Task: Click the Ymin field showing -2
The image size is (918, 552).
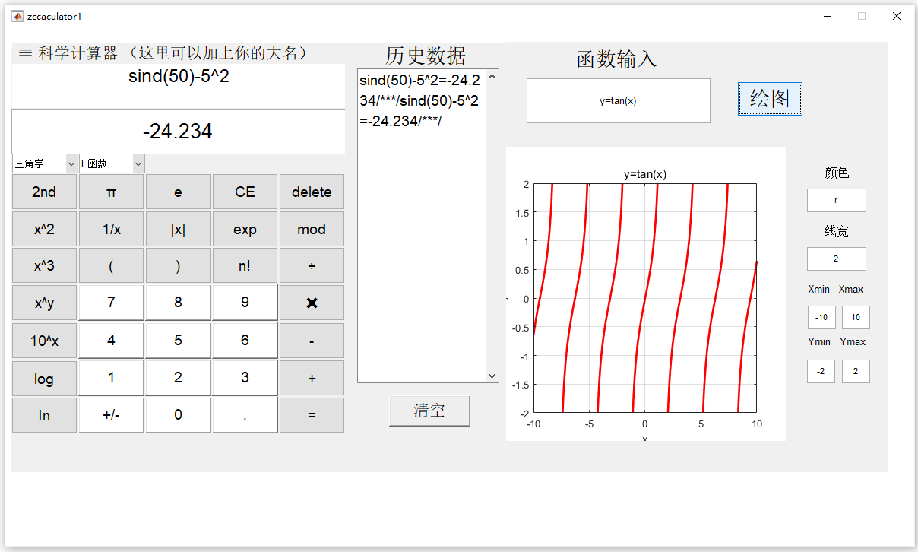Action: 821,371
